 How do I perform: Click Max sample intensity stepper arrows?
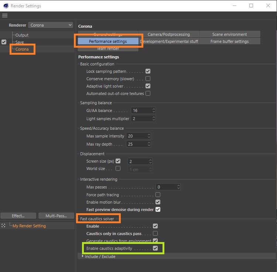click(x=149, y=136)
